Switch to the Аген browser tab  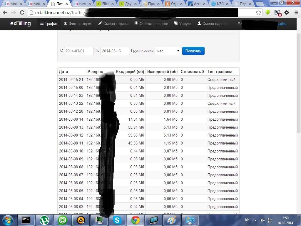click(x=197, y=4)
